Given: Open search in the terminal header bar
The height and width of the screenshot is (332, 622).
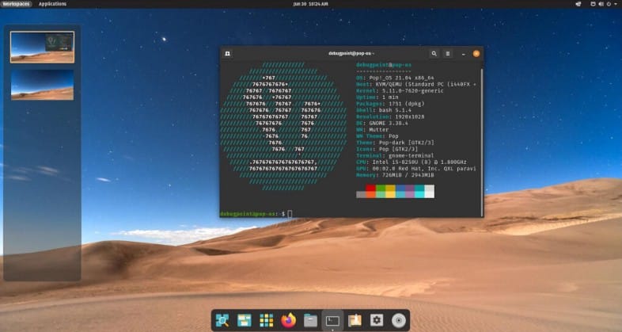Looking at the screenshot, I should 434,54.
